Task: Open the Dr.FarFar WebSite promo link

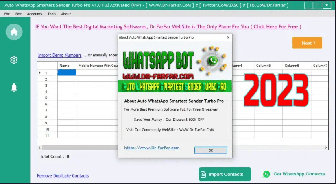Action: tap(168, 27)
